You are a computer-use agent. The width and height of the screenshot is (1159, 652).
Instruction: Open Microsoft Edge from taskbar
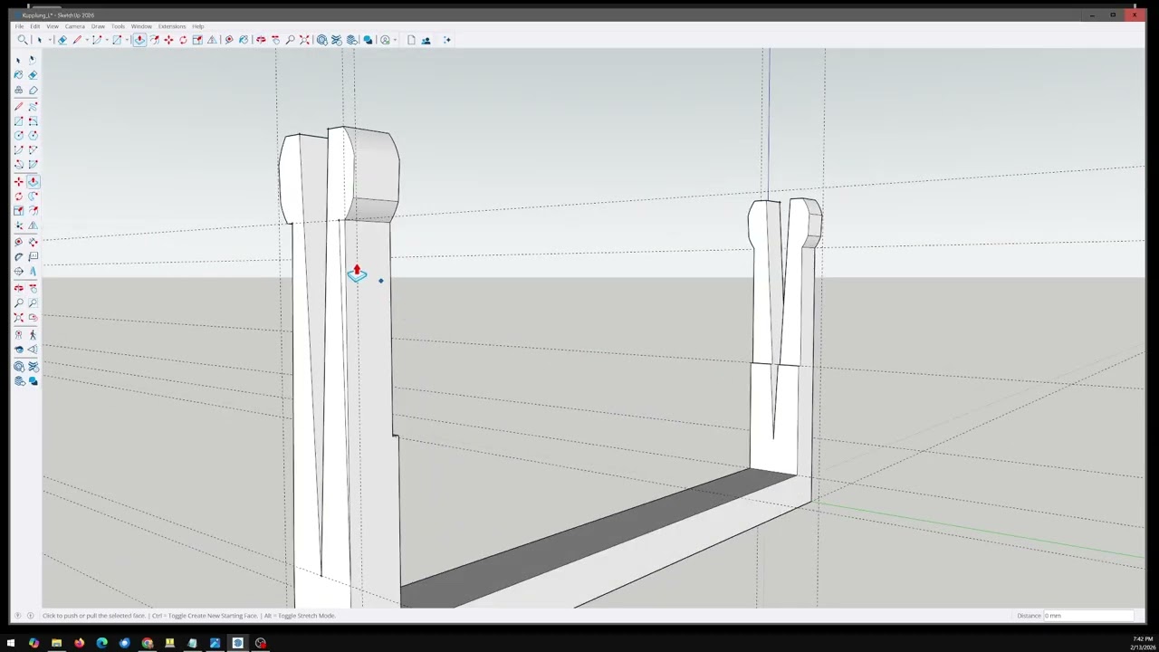click(101, 643)
